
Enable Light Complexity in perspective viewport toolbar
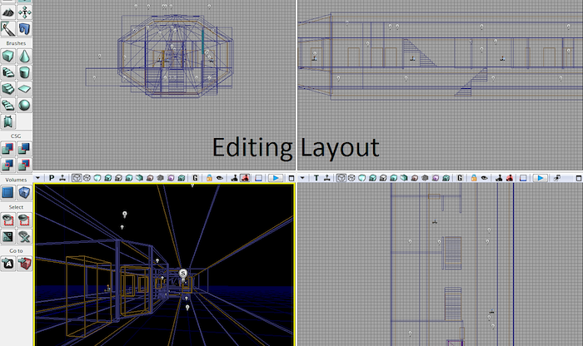tap(139, 178)
